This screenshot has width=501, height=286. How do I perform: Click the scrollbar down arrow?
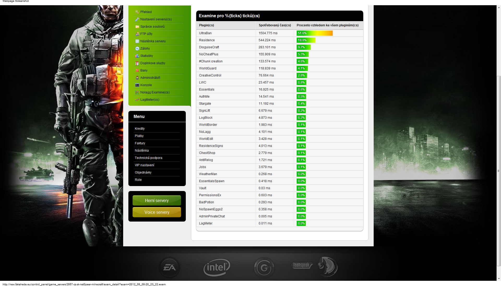(x=499, y=279)
